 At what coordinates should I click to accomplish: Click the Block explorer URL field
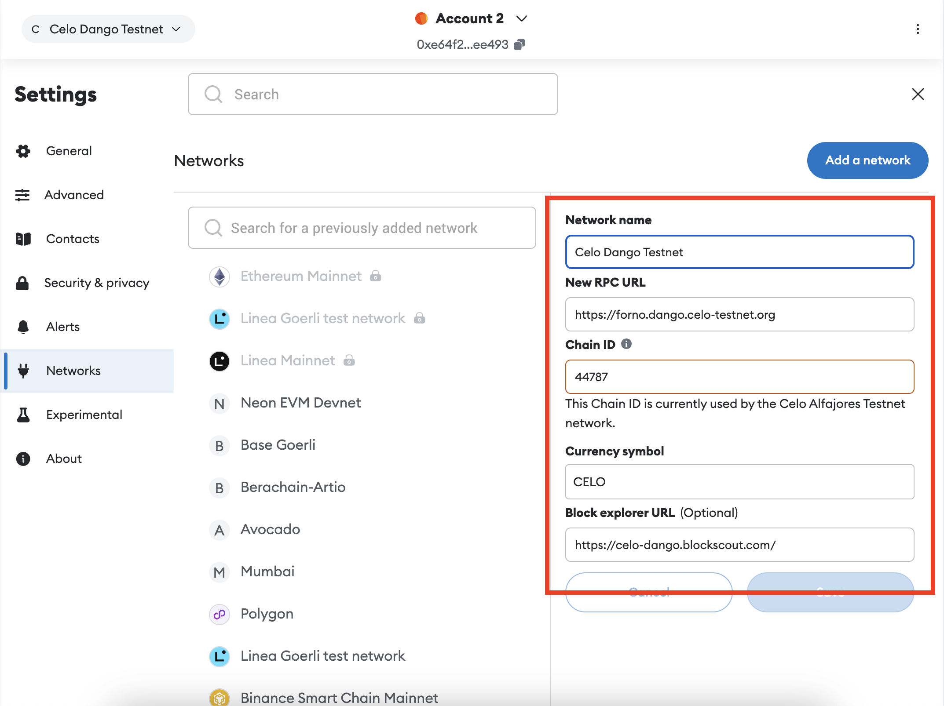click(x=739, y=545)
